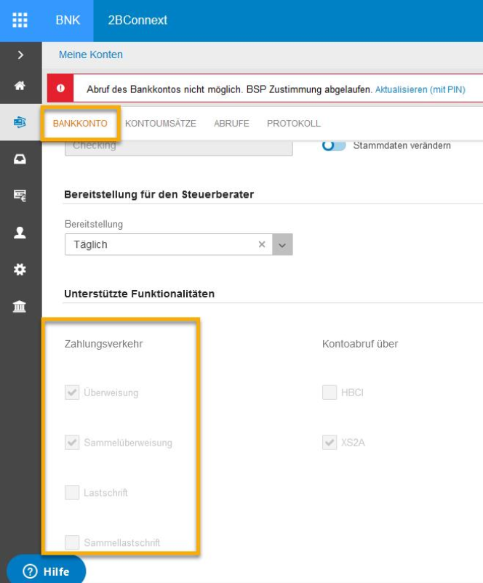Click the red error alert icon
Screen dimensions: 483x583
point(60,88)
